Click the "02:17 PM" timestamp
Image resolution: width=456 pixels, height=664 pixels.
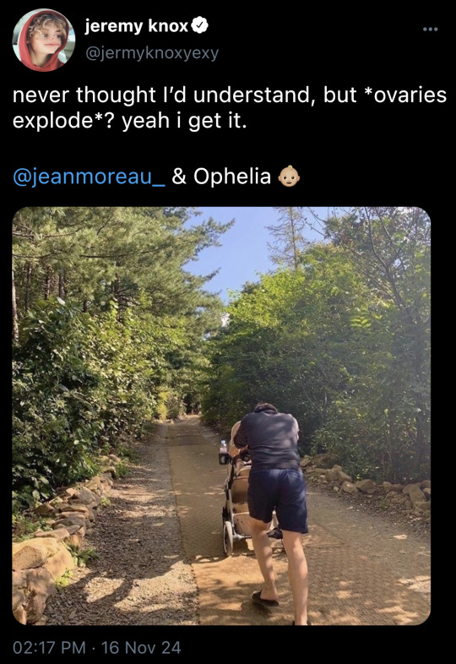(x=49, y=647)
